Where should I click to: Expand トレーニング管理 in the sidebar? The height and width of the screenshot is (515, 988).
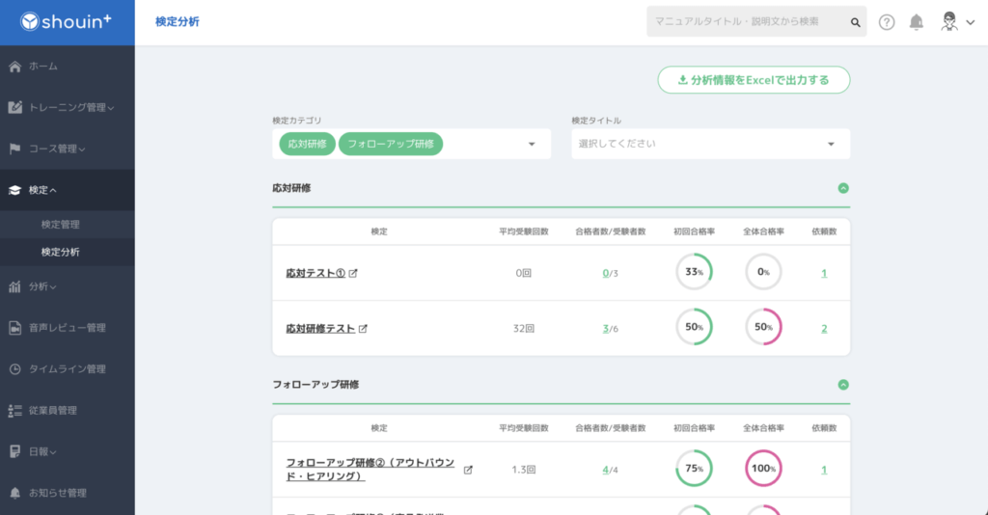(x=66, y=108)
